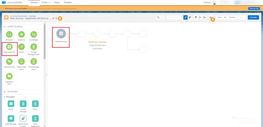Select Data Extension in Entry Sources panel

coord(9,47)
